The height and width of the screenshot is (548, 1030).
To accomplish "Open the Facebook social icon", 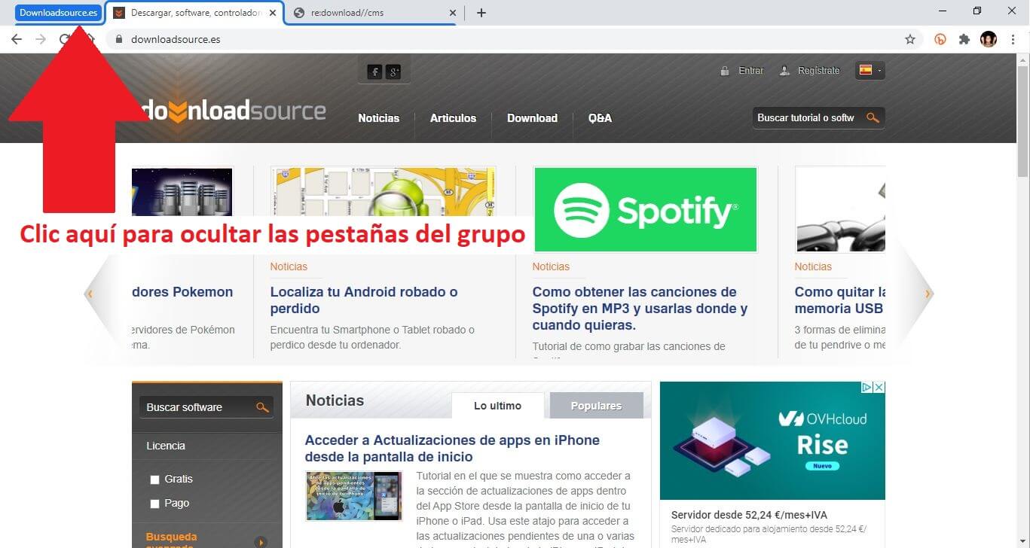I will click(374, 72).
